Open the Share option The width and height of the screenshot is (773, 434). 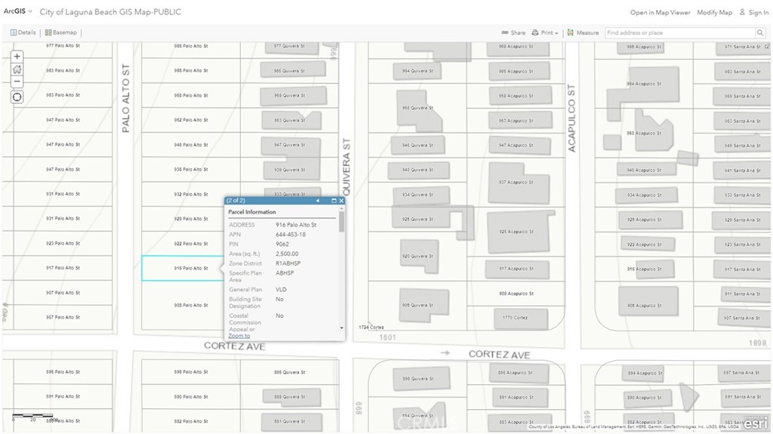(513, 33)
